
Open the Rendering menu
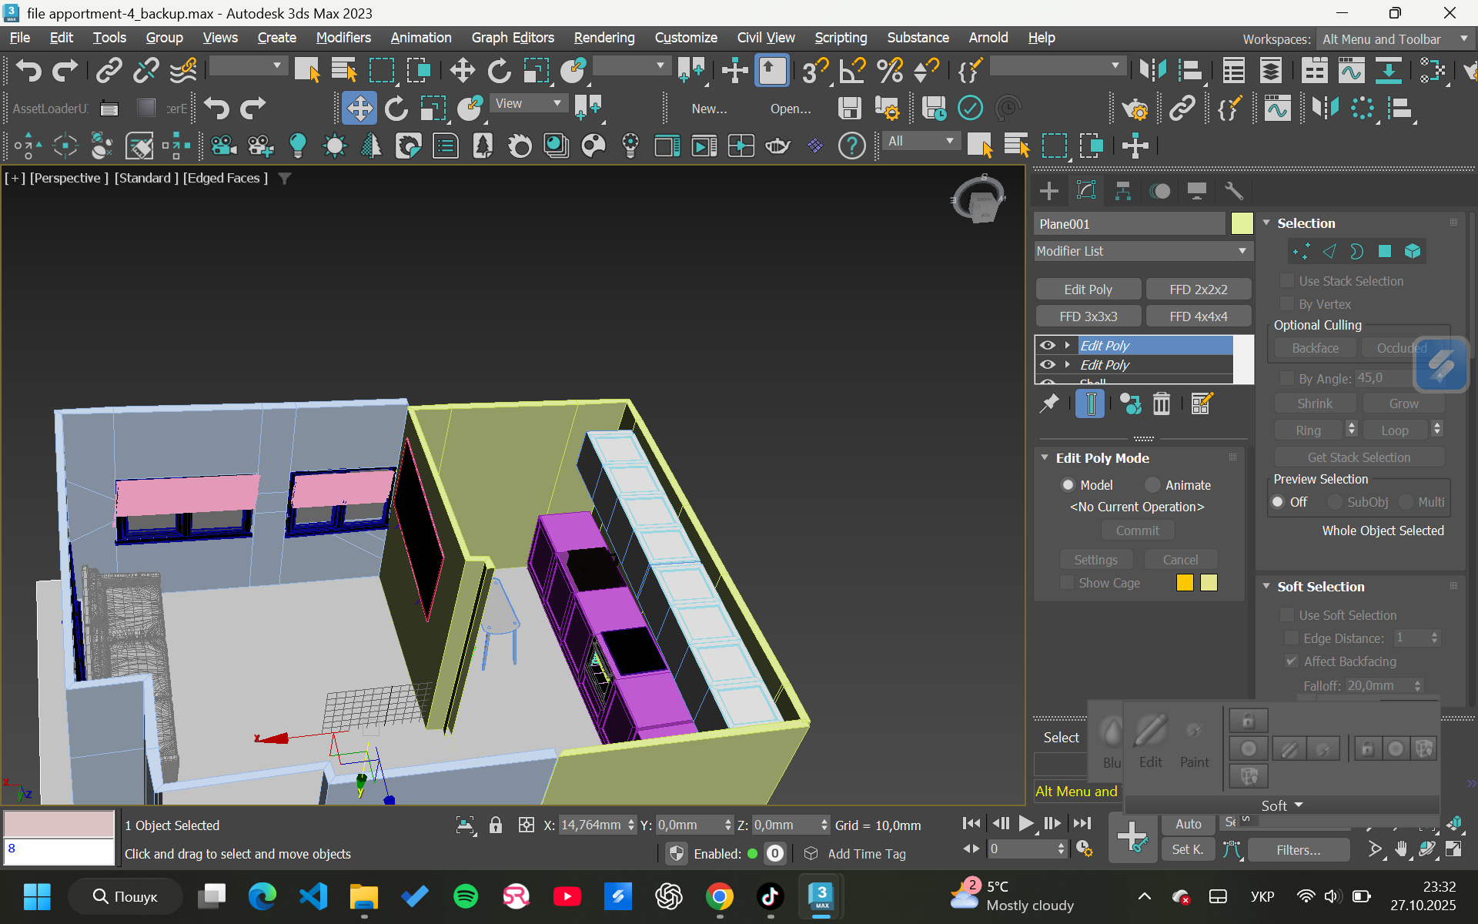click(x=604, y=38)
